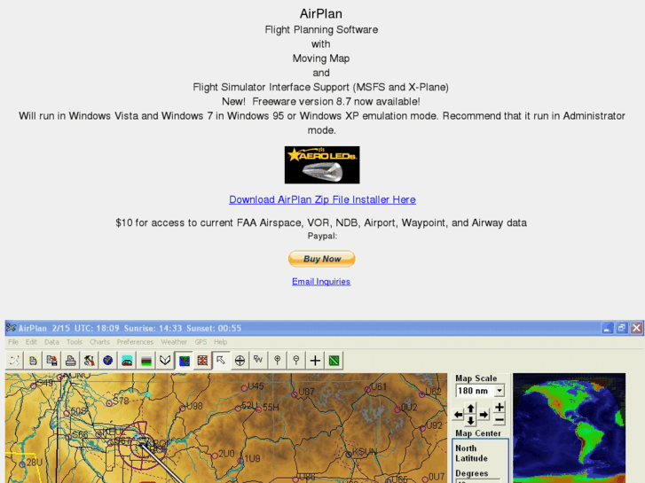Click the cyan aircraft panel icon

pyautogui.click(x=127, y=361)
